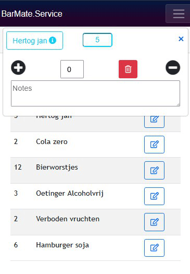Delete item with red trash button
190x274 pixels.
coord(128,69)
